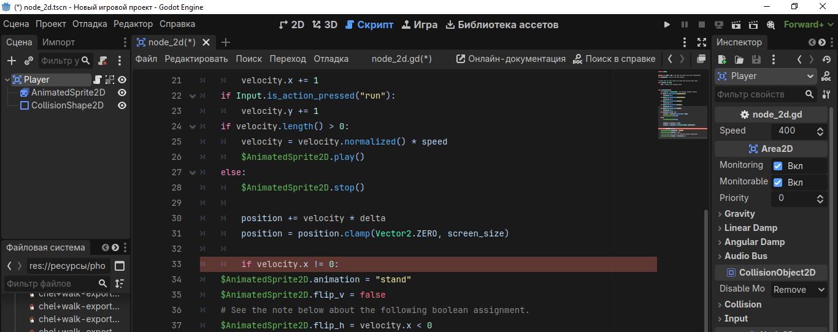Viewport: 838px width, 332px height.
Task: Run the project with the play button
Action: click(x=667, y=25)
